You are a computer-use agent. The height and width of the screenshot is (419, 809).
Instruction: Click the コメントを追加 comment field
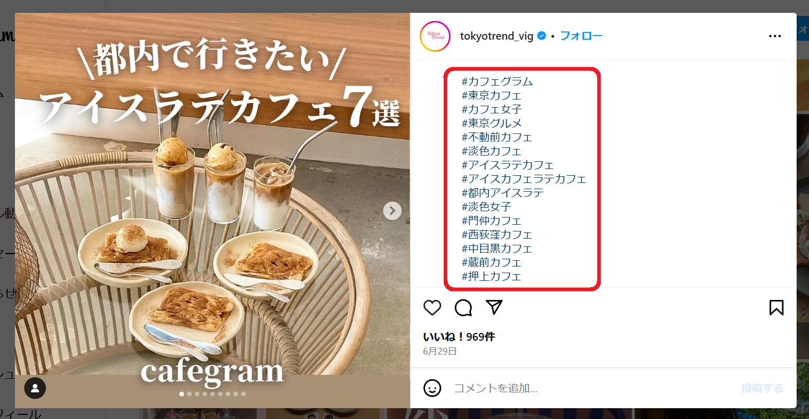[x=593, y=388]
